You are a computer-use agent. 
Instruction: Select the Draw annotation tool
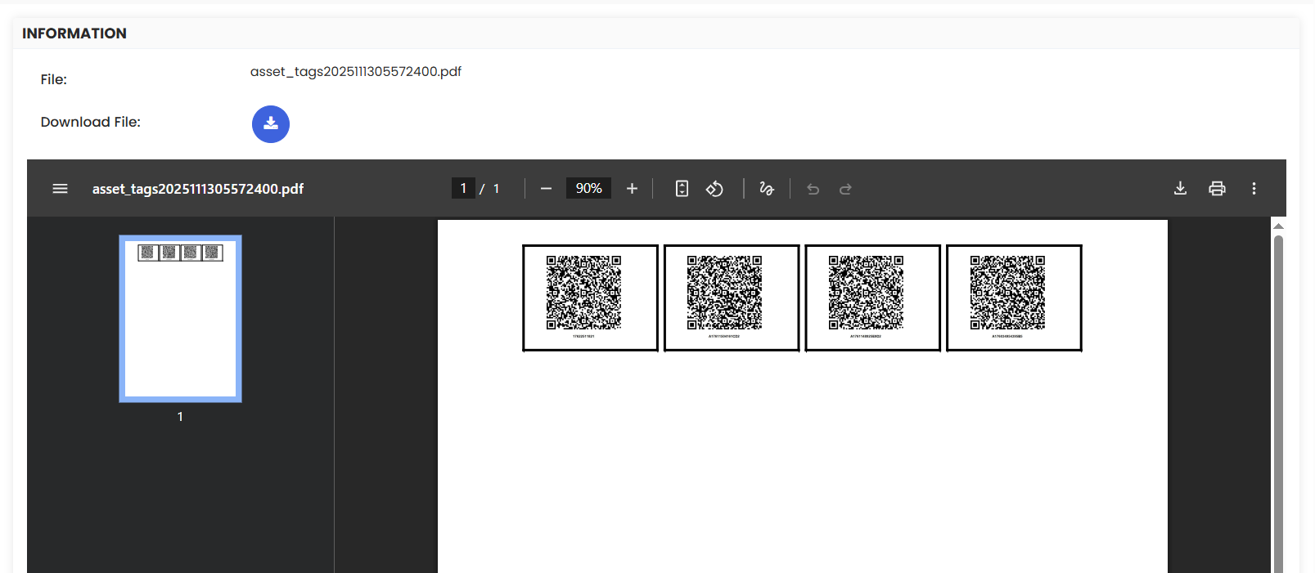pyautogui.click(x=767, y=189)
